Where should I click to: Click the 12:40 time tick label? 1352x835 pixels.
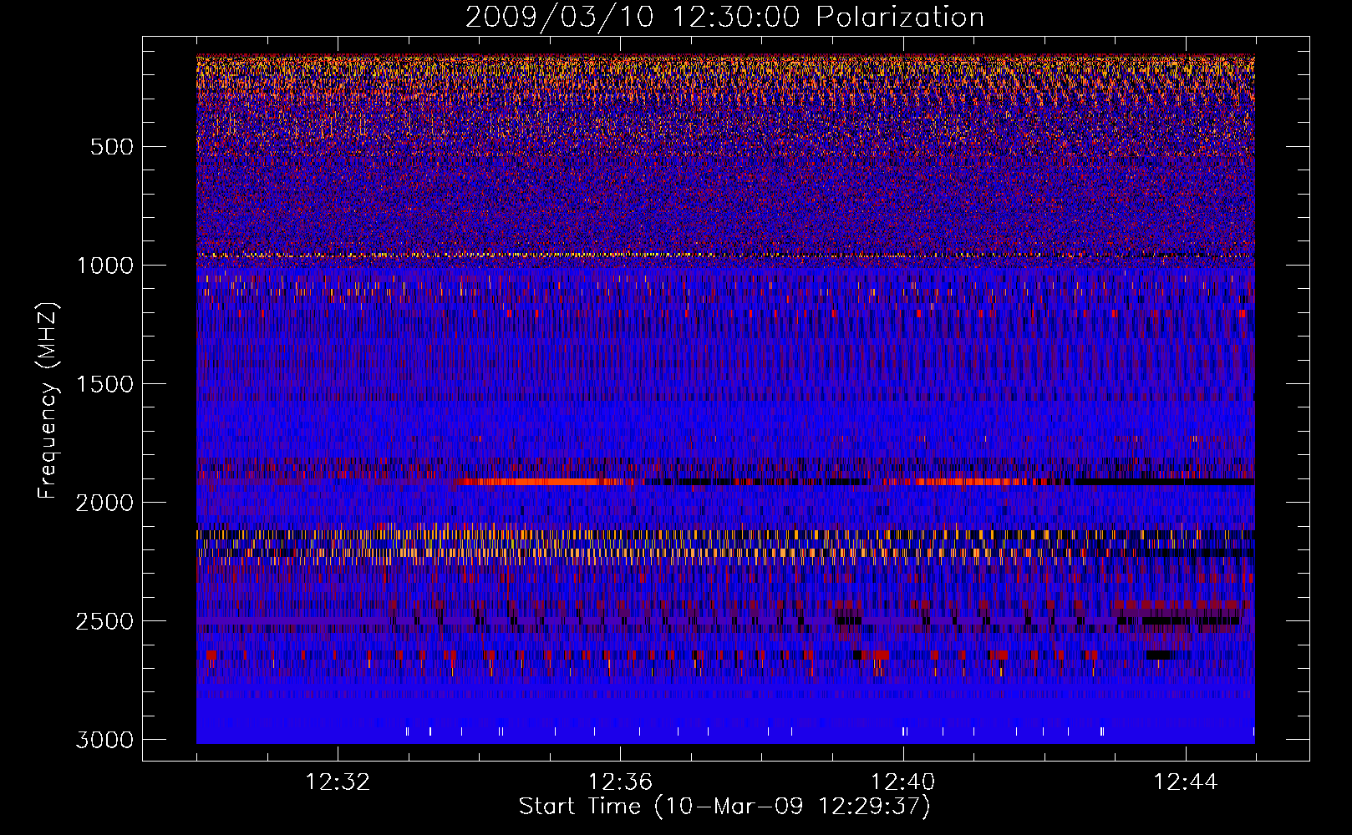pyautogui.click(x=902, y=782)
